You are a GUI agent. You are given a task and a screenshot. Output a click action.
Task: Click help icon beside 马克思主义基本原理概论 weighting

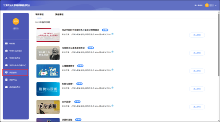113,52
